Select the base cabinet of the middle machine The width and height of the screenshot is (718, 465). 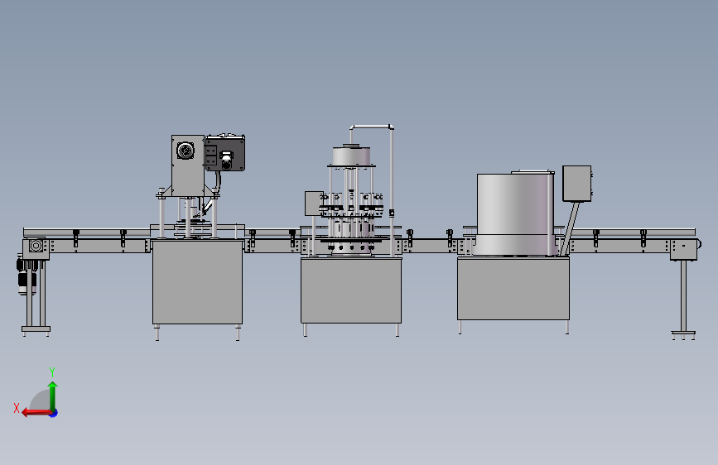[351, 290]
